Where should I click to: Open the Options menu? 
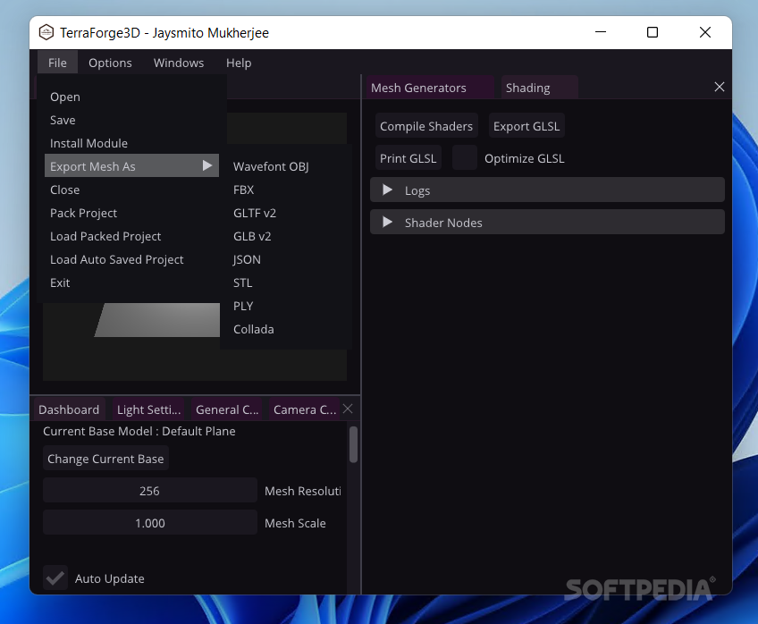(x=110, y=63)
